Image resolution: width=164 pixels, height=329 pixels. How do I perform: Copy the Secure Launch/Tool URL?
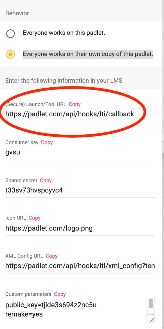(75, 104)
